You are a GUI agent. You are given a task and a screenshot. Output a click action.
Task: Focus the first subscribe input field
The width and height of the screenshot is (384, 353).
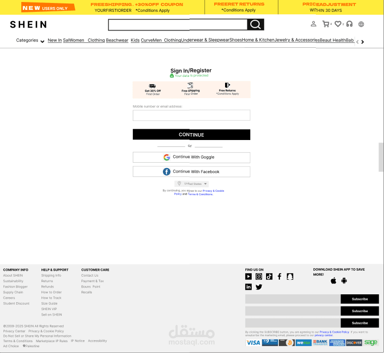(x=293, y=299)
